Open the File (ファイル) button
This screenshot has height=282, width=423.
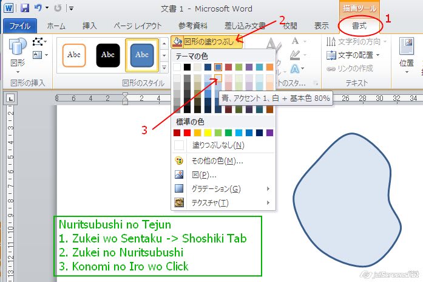coord(20,26)
